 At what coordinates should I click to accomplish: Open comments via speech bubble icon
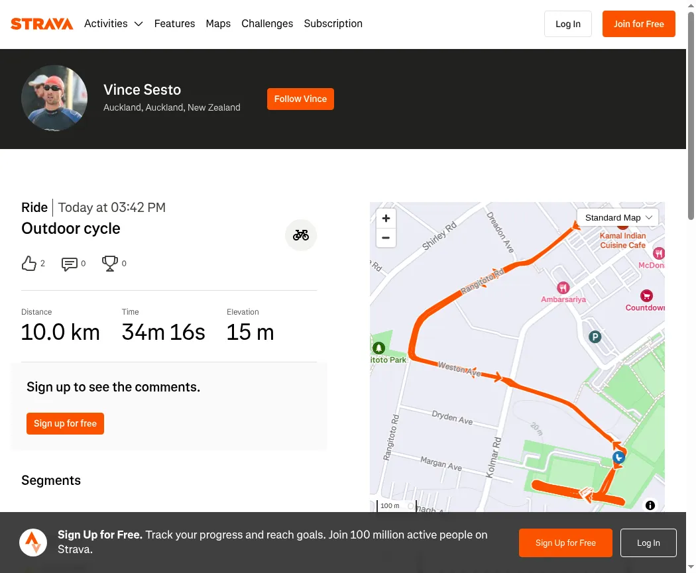(69, 264)
